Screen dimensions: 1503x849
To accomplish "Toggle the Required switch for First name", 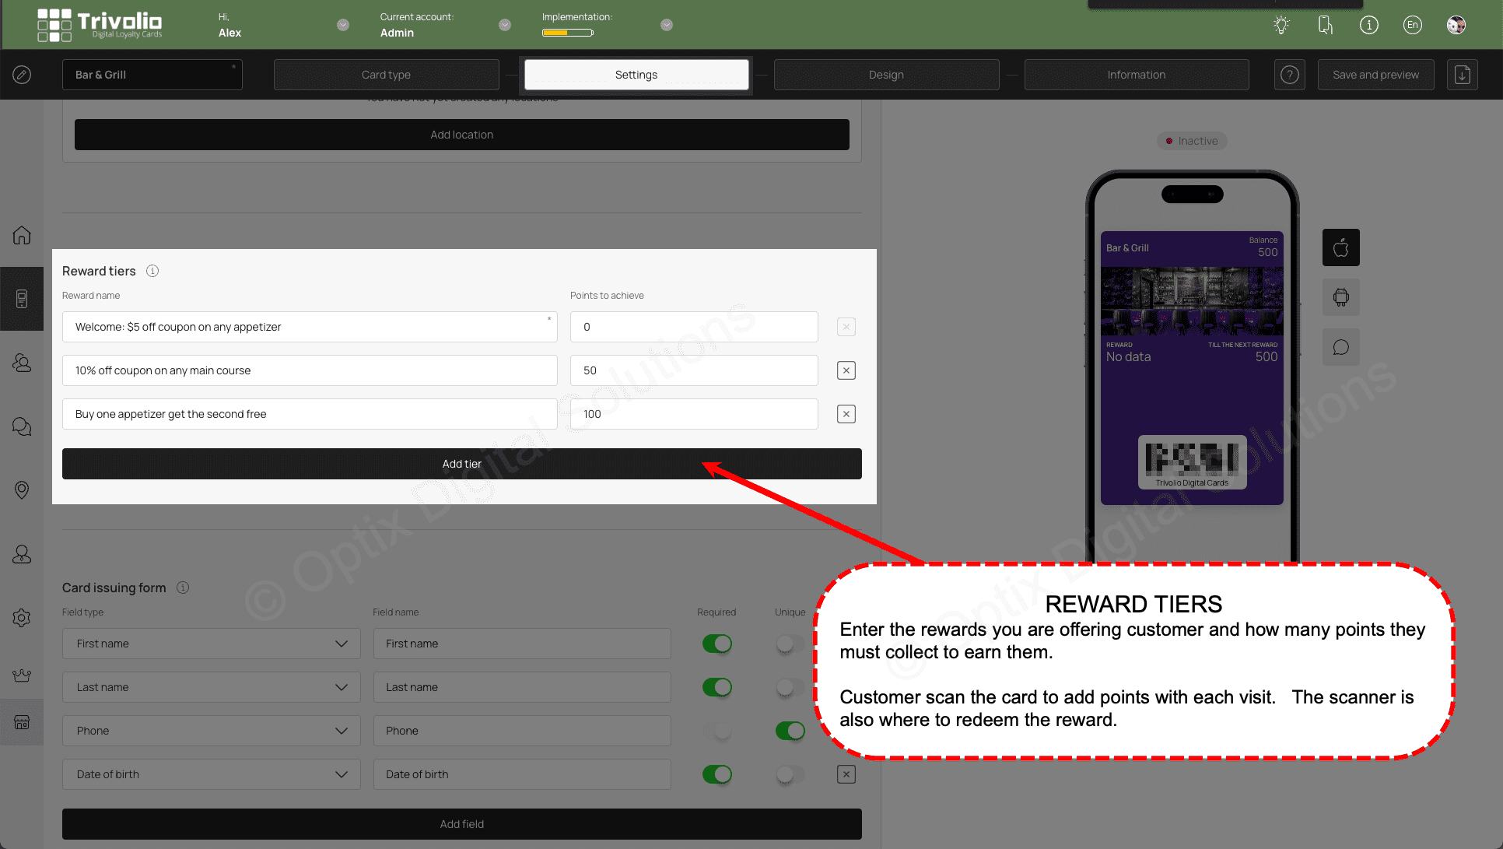I will point(716,643).
